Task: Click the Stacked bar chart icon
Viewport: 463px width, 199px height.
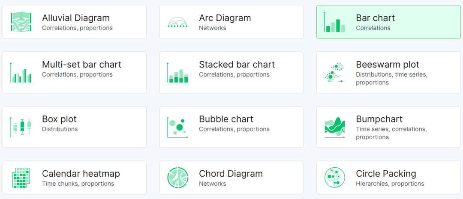Action: pyautogui.click(x=177, y=72)
